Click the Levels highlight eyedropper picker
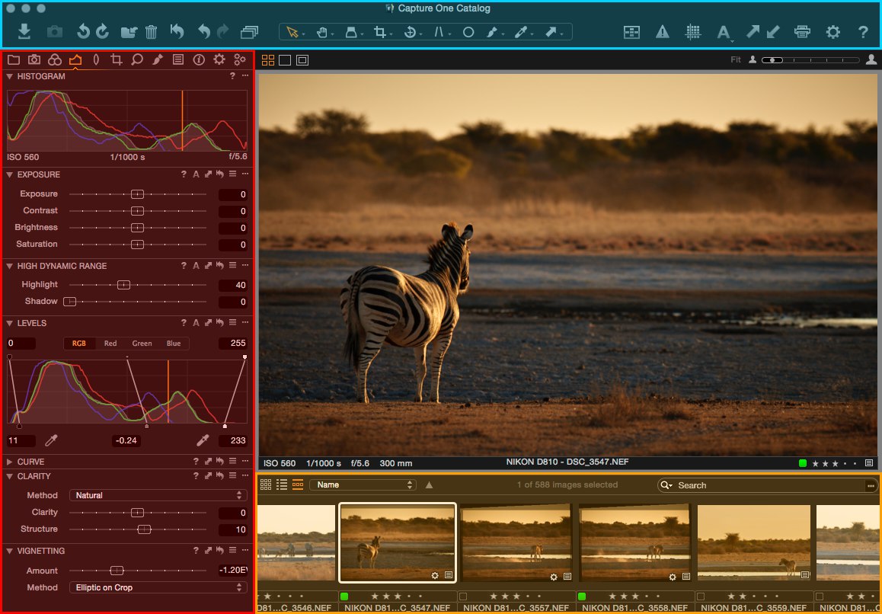The width and height of the screenshot is (882, 614). coord(203,440)
